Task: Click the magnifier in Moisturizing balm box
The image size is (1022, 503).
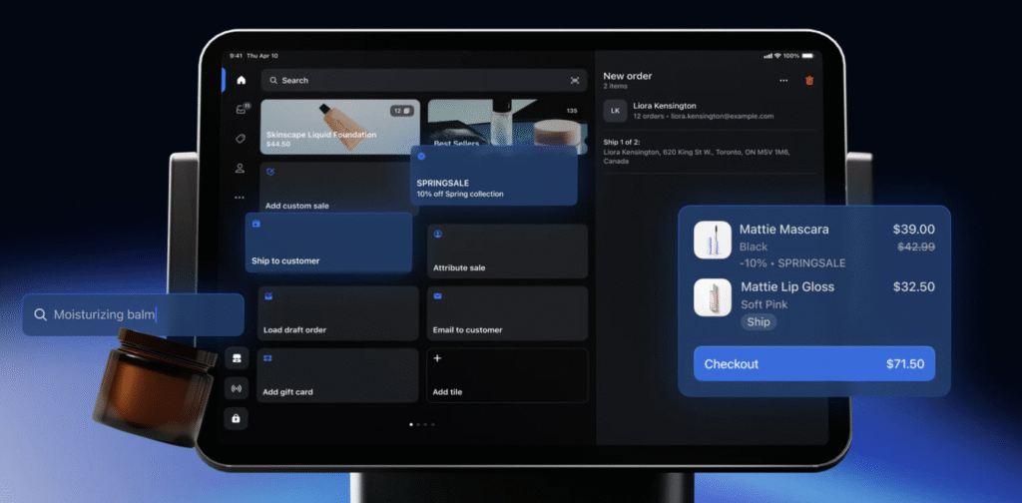Action: tap(40, 314)
